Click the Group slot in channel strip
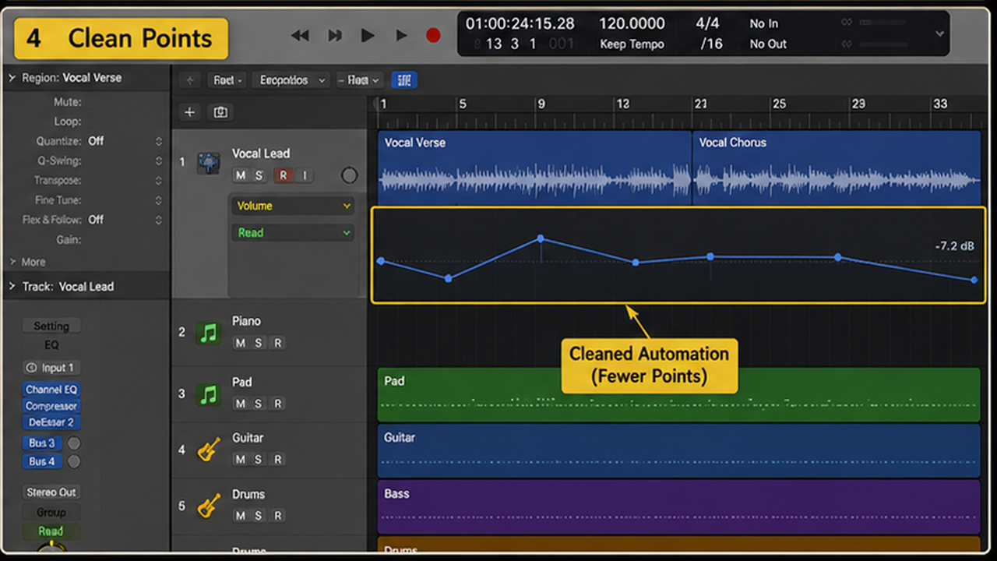The width and height of the screenshot is (997, 561). [51, 513]
